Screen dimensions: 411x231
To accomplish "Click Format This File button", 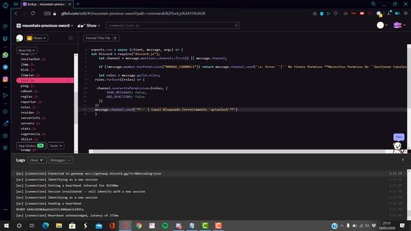I will coord(101,38).
